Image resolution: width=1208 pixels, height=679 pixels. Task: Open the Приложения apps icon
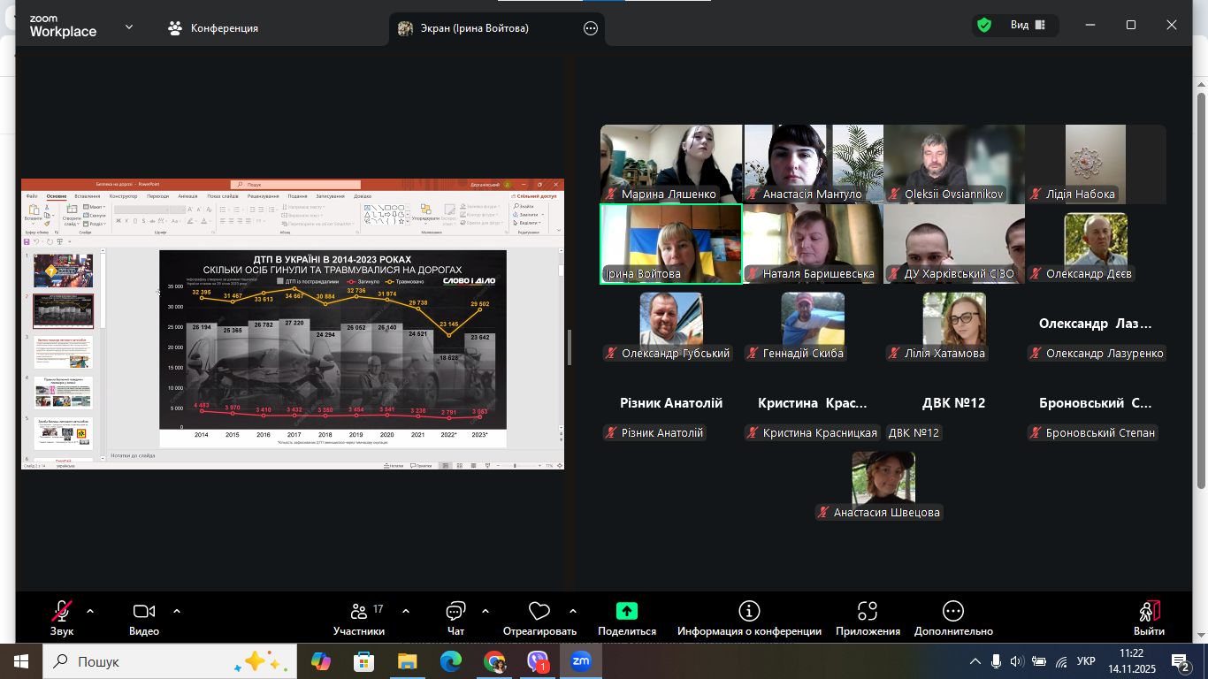coord(867,611)
